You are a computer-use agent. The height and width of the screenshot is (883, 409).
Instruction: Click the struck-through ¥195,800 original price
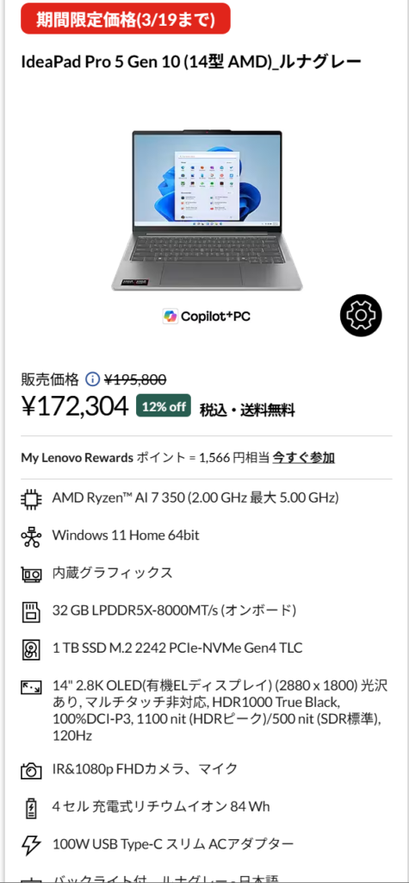tap(135, 379)
